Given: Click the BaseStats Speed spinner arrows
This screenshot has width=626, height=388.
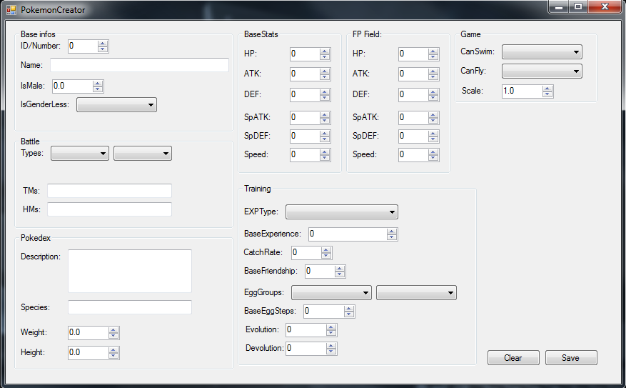Looking at the screenshot, I should tap(325, 155).
